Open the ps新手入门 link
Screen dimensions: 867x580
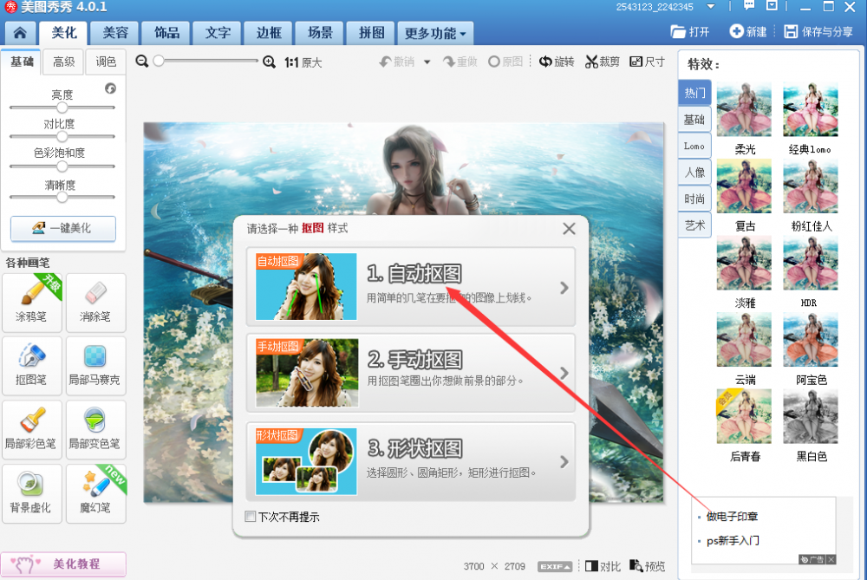tap(733, 541)
